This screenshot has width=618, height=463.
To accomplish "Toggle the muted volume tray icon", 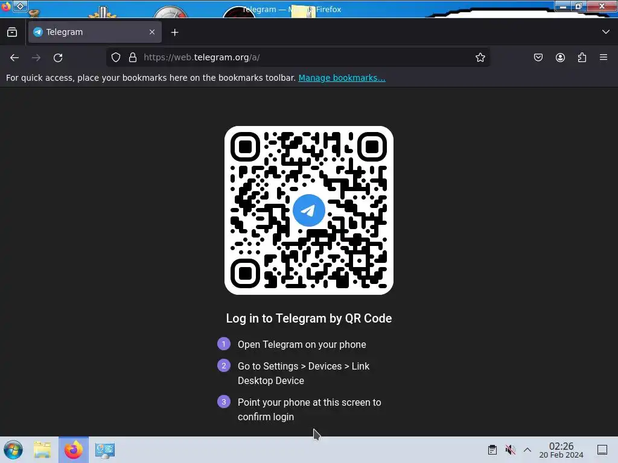I will 511,450.
